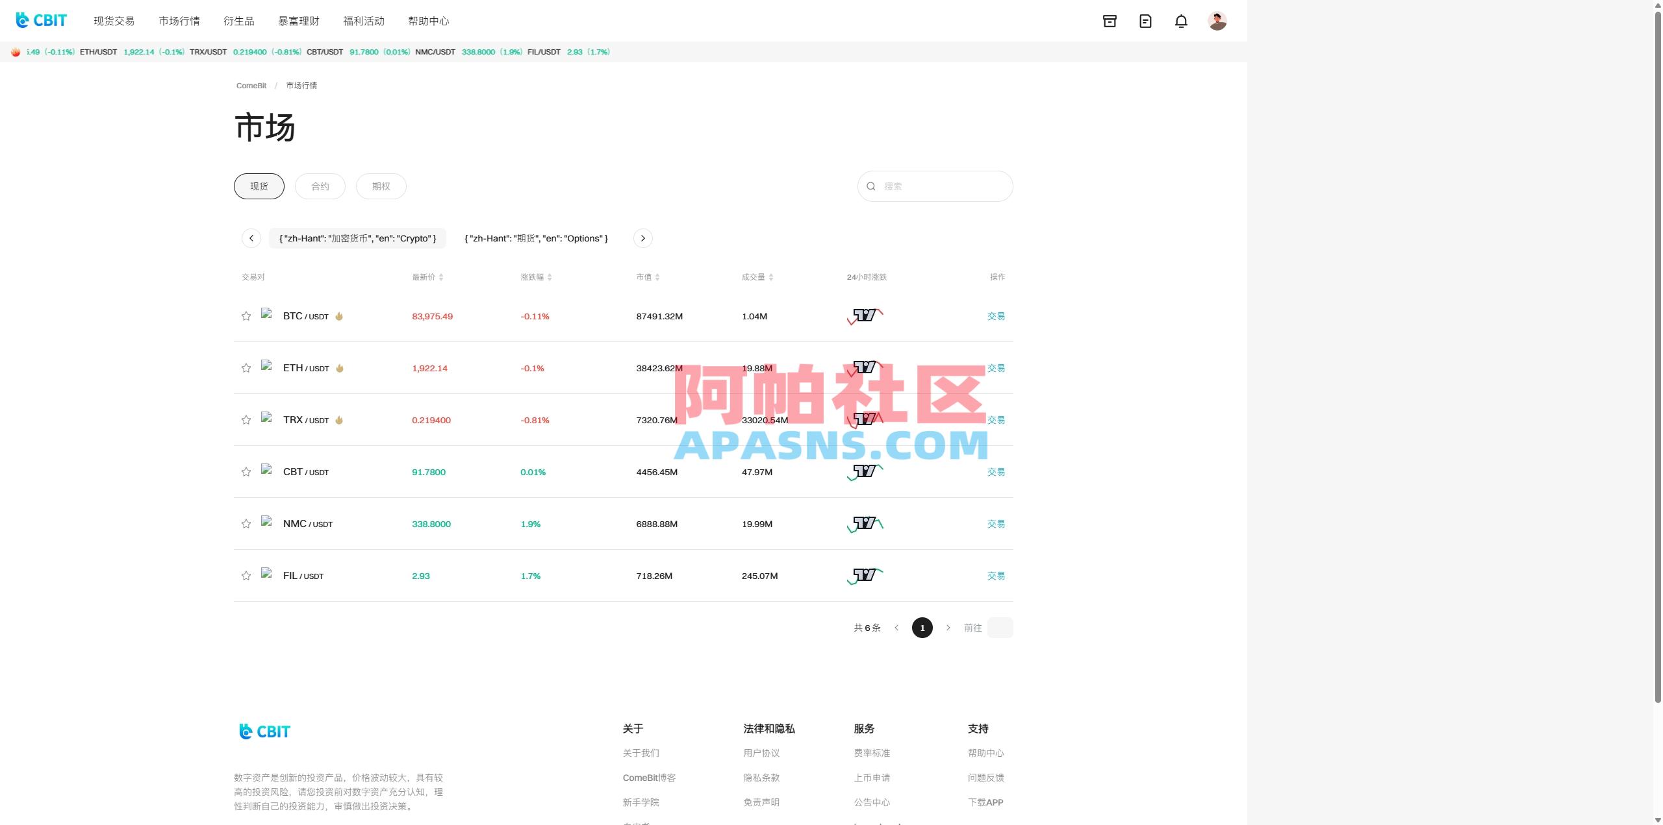1663x825 pixels.
Task: Click the 搜索 search input field
Action: [x=942, y=186]
